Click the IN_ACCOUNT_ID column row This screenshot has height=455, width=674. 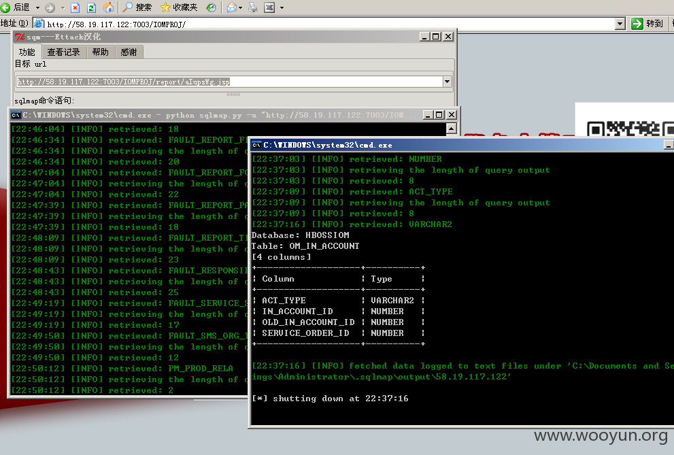[x=338, y=311]
